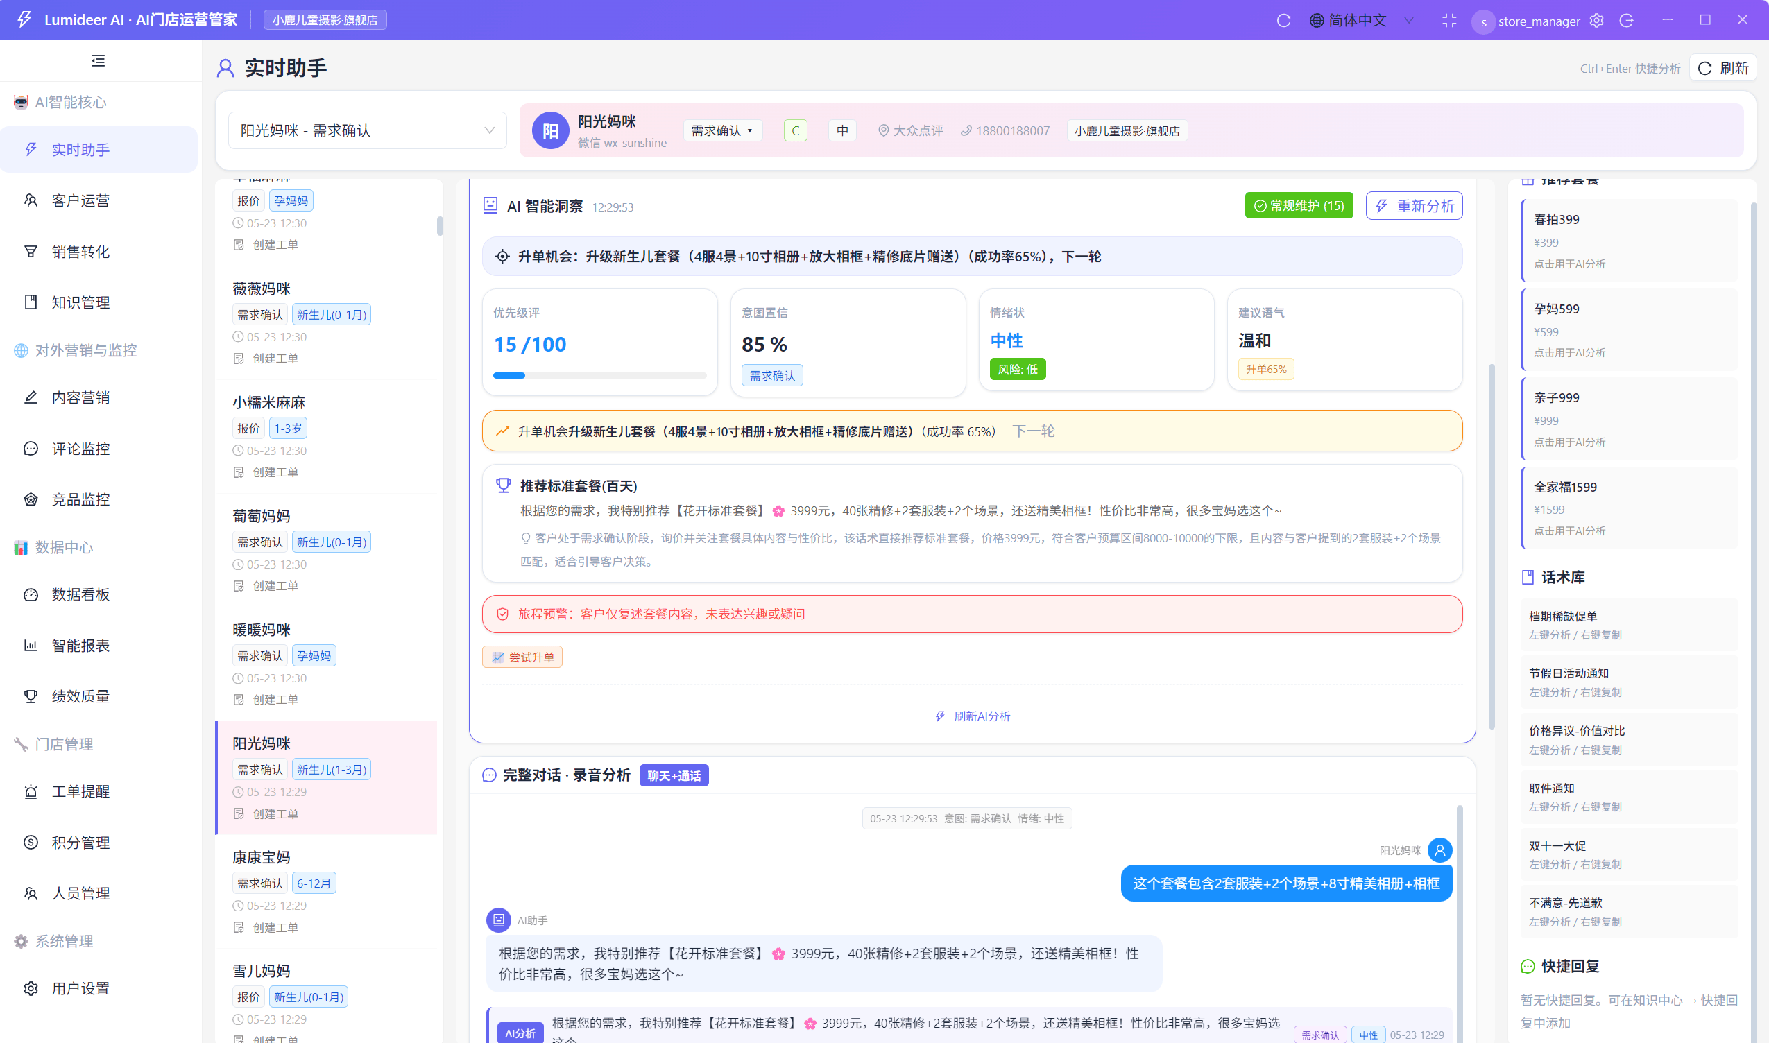Image resolution: width=1769 pixels, height=1043 pixels.
Task: Click store_manager avatar circle
Action: pyautogui.click(x=1483, y=21)
